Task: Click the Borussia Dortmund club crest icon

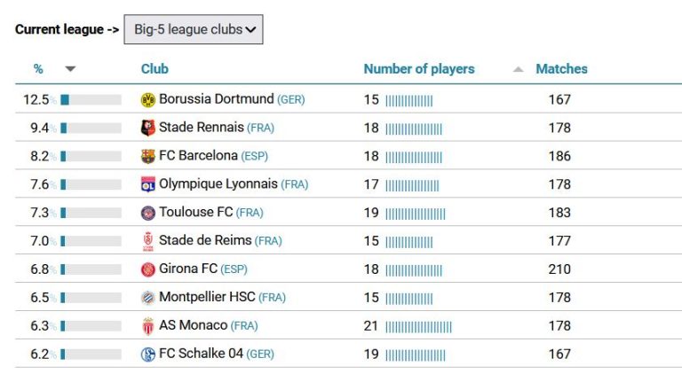Action: tap(148, 100)
